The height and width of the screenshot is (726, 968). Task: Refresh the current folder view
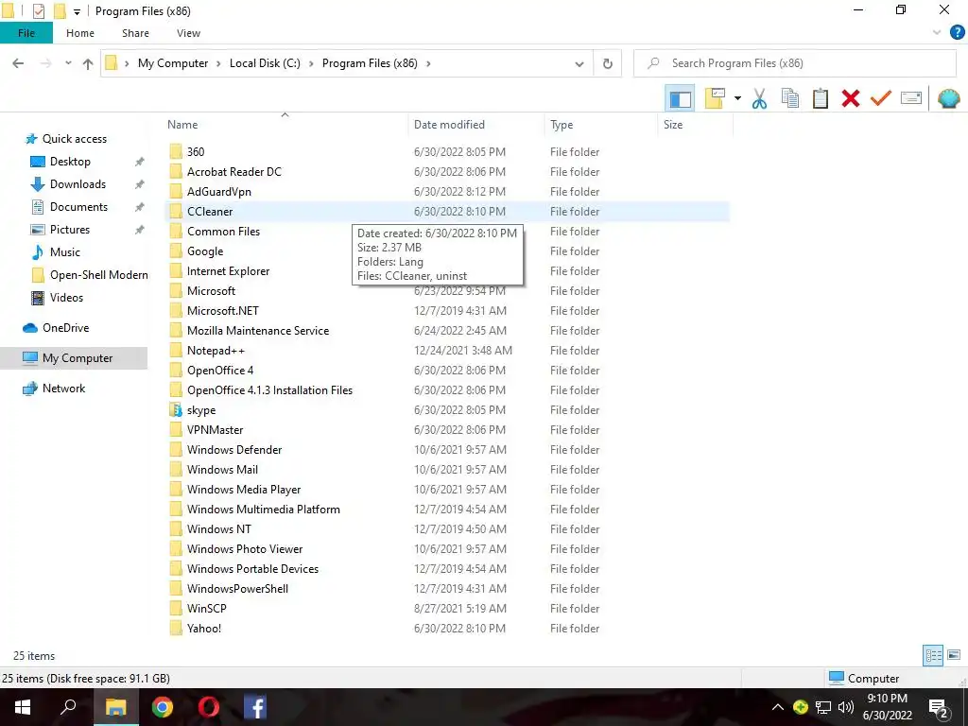coord(608,63)
